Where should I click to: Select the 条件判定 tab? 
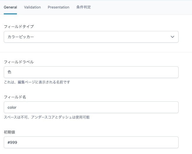[x=84, y=7]
